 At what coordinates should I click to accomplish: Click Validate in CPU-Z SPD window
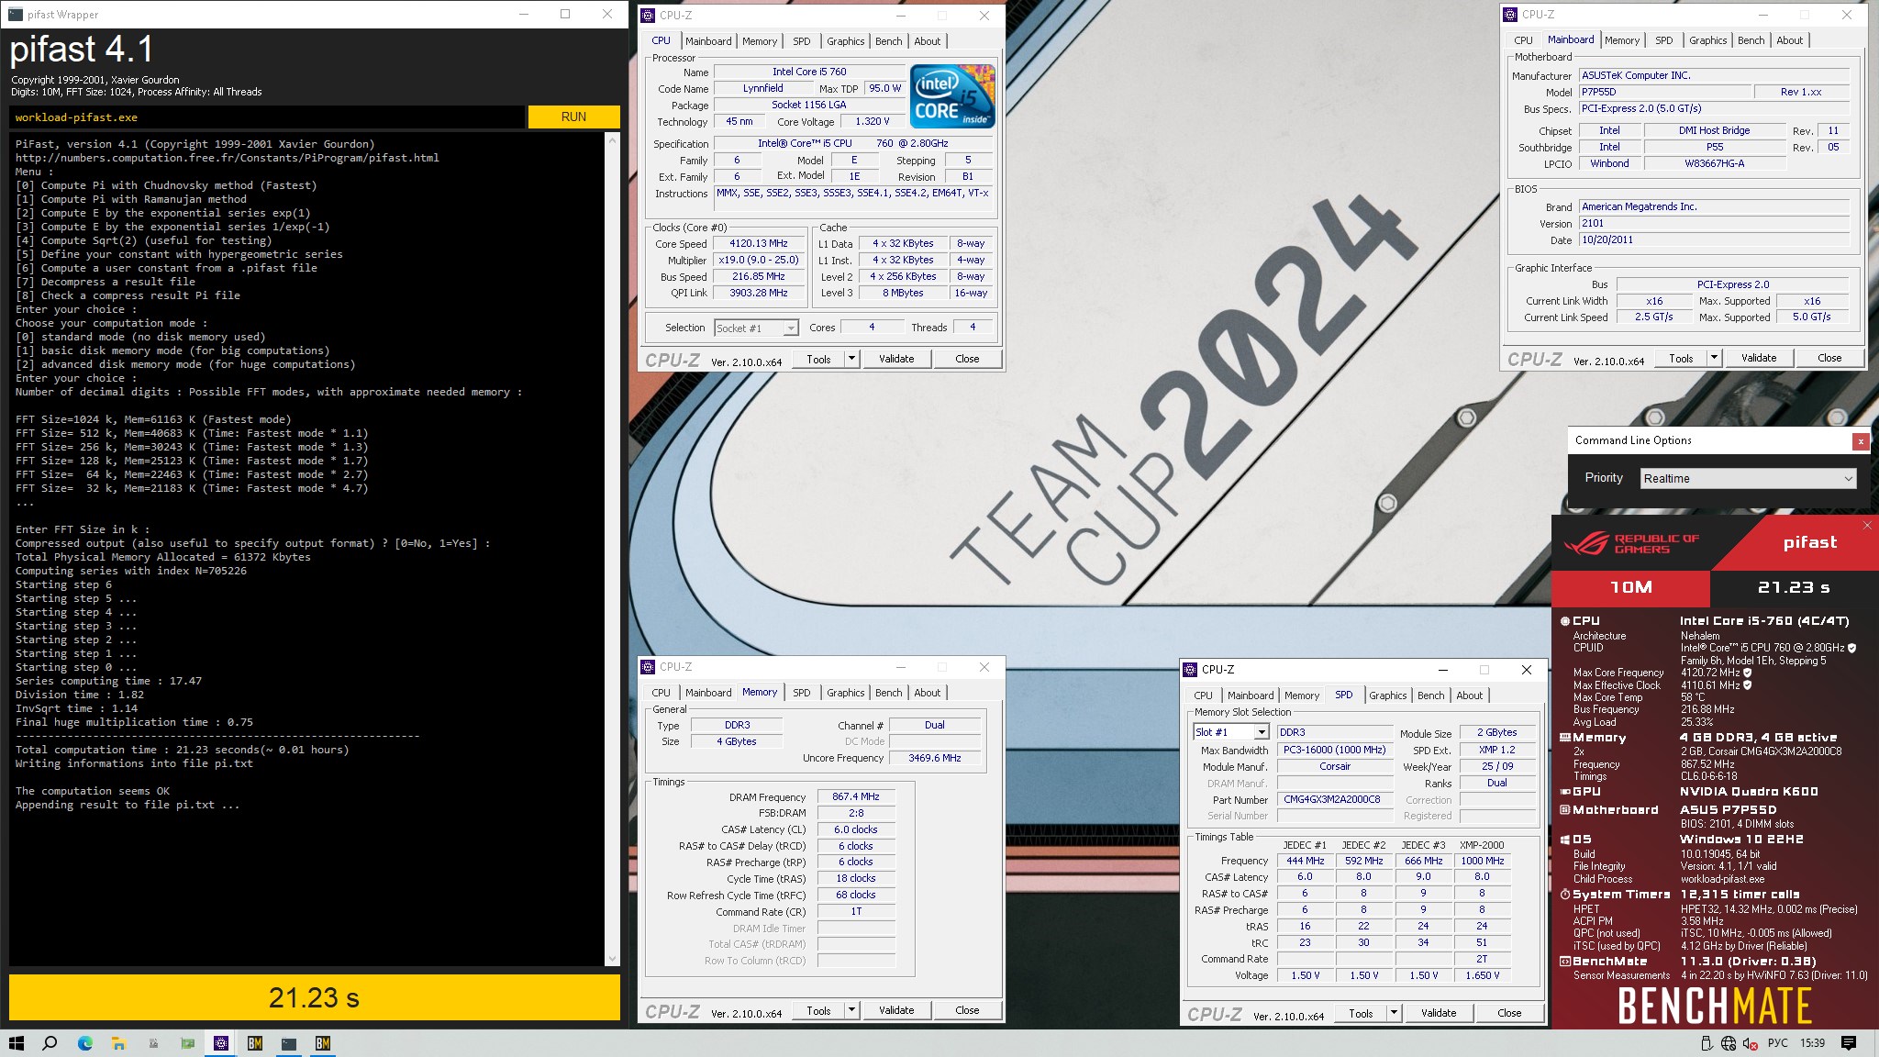[1439, 1013]
